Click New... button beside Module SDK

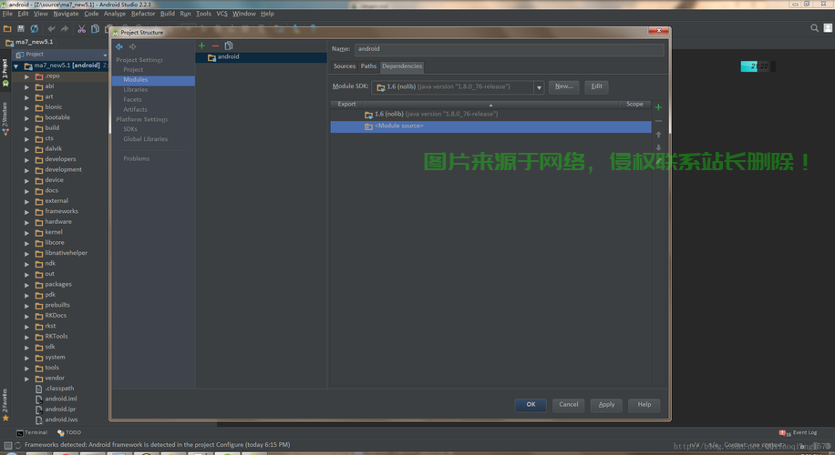coord(564,86)
